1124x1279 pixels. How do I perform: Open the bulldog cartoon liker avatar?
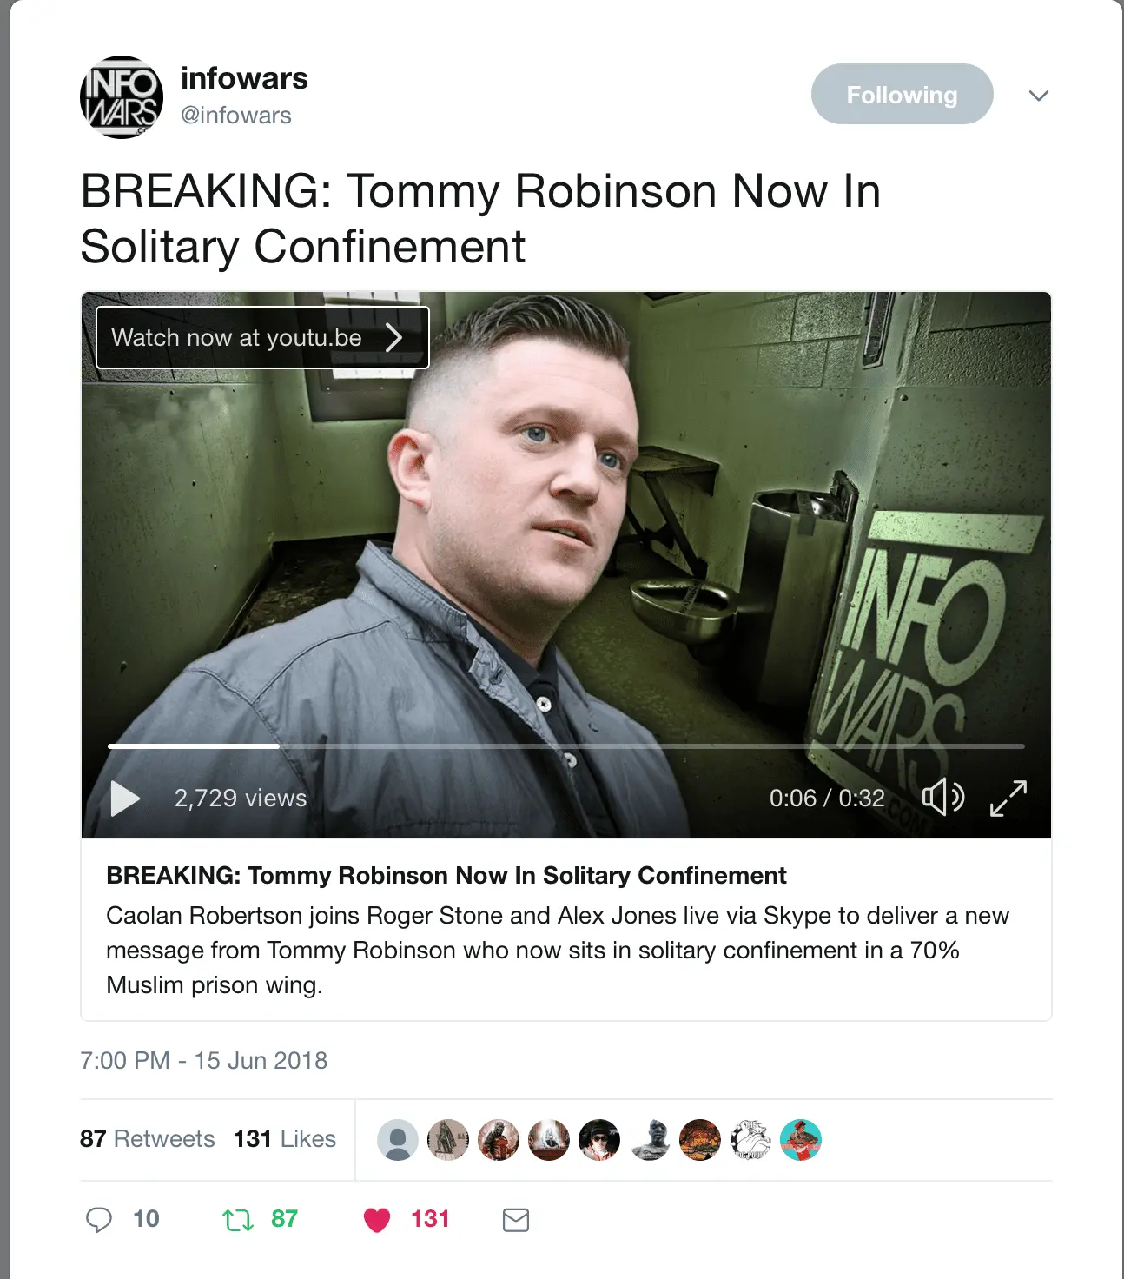(750, 1139)
